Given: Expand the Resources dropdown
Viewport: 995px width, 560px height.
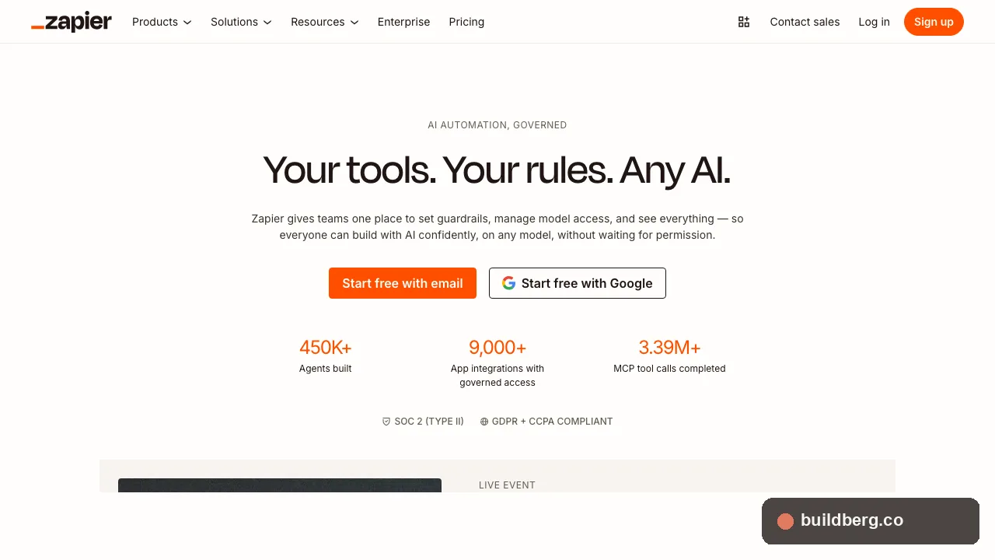Looking at the screenshot, I should 324,22.
